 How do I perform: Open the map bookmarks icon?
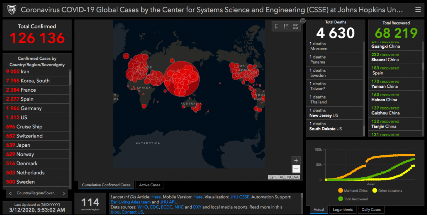click(x=277, y=26)
